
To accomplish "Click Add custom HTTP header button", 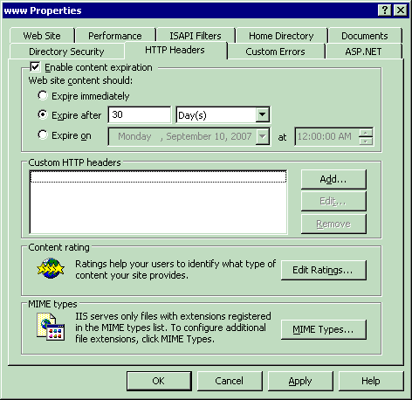I will point(333,179).
